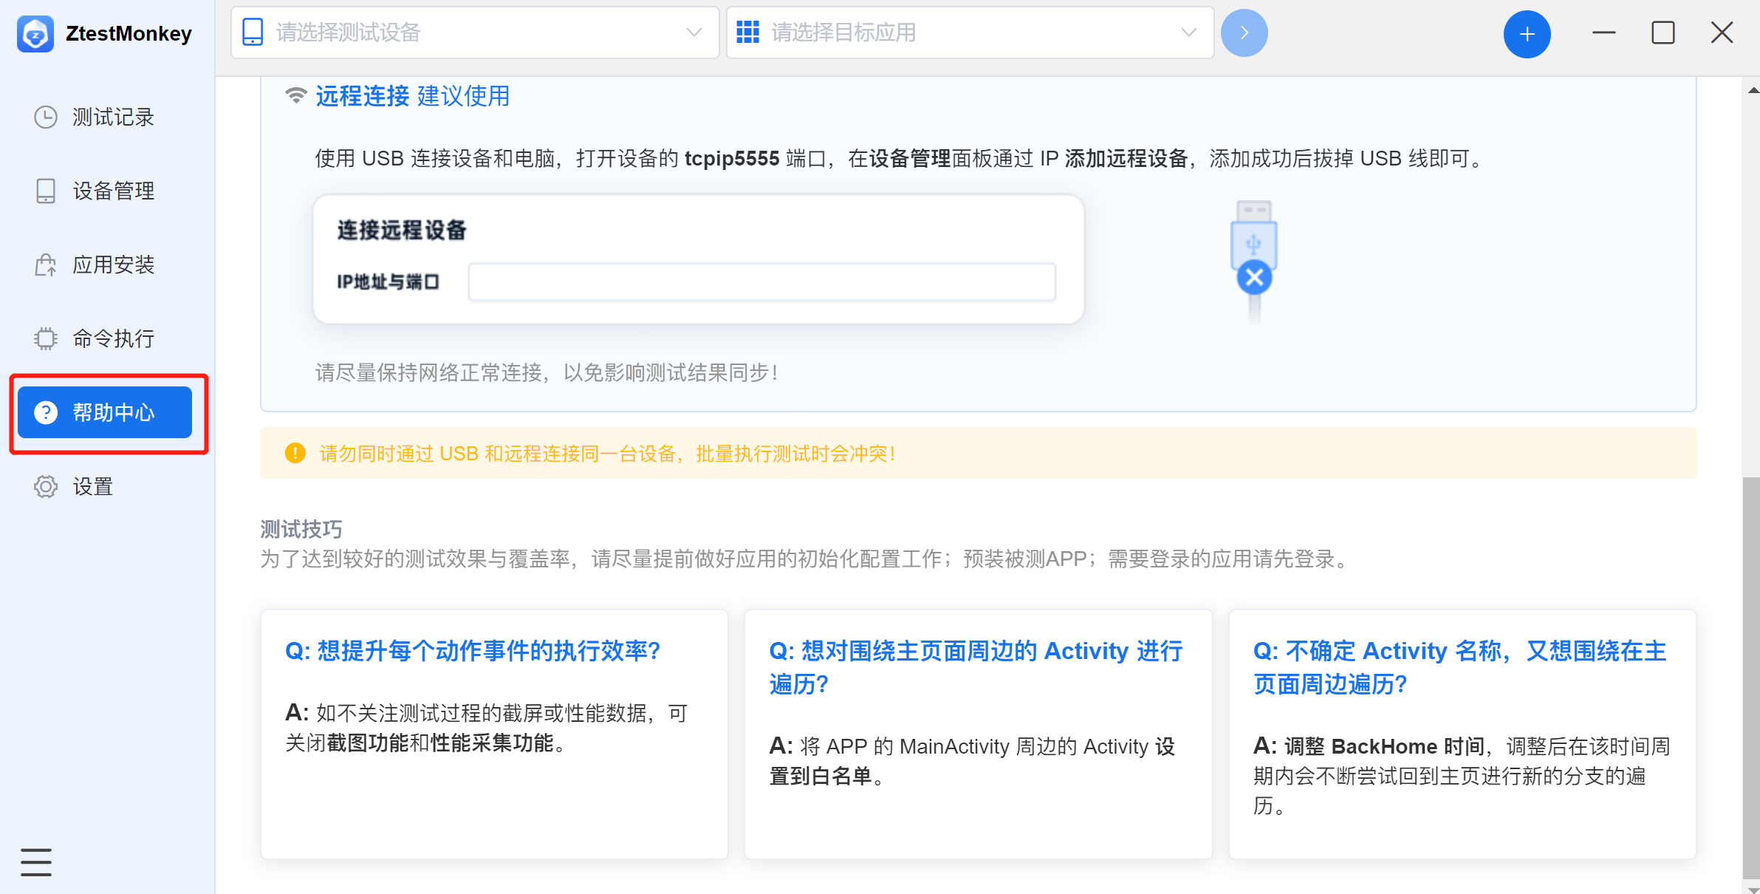Click the 请尽量保持网络正常连接 note
Screen dimensions: 1760x894
[547, 372]
